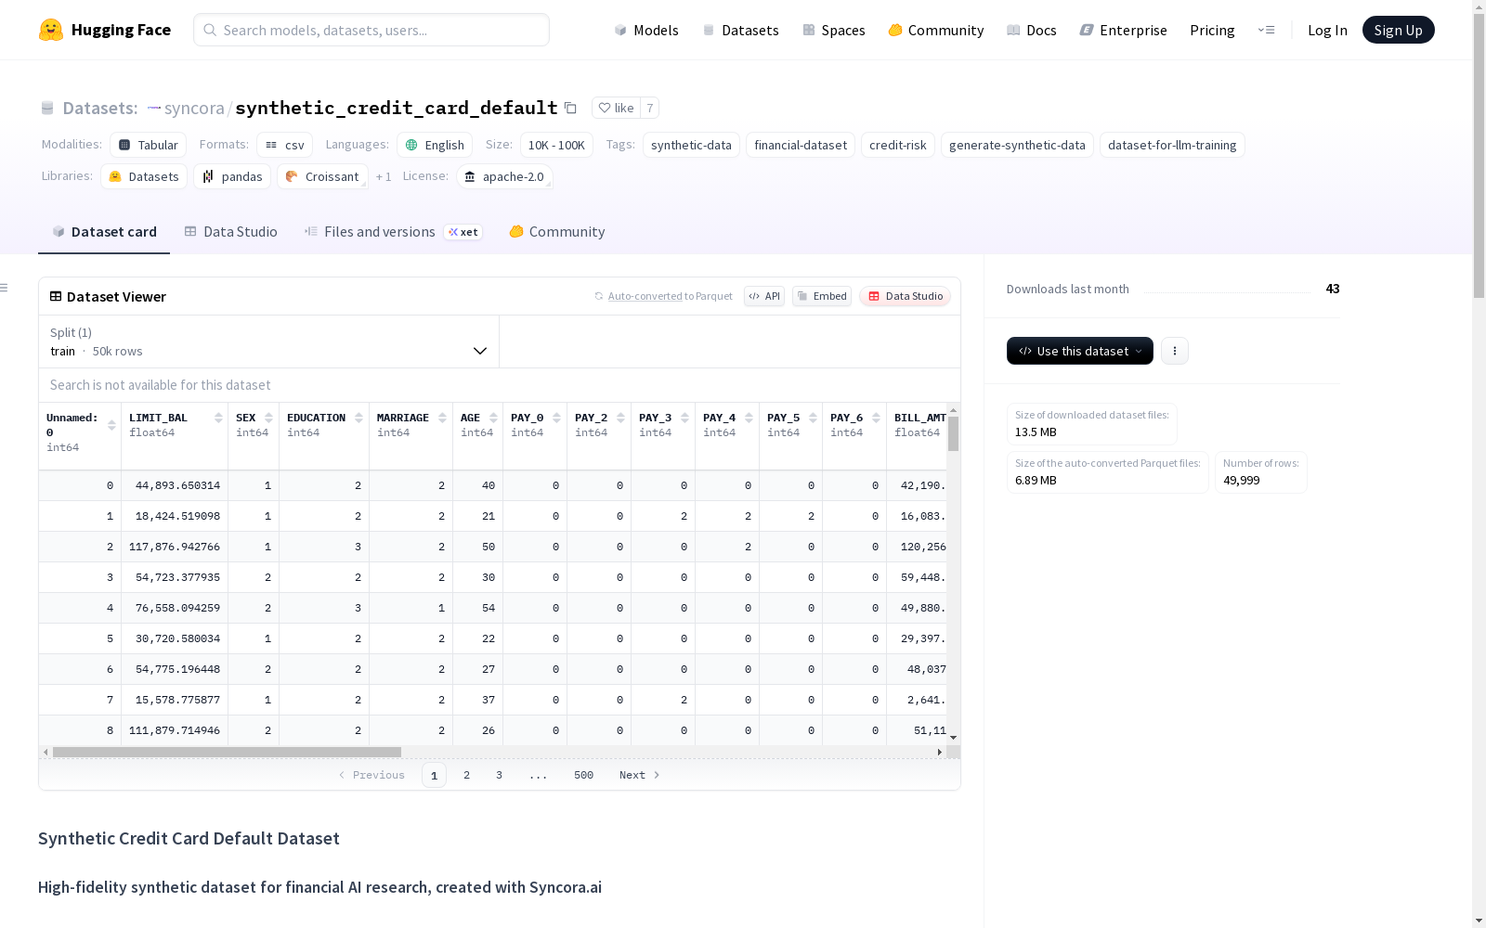The image size is (1486, 928).
Task: Expand the Split train dropdown
Action: coord(268,342)
